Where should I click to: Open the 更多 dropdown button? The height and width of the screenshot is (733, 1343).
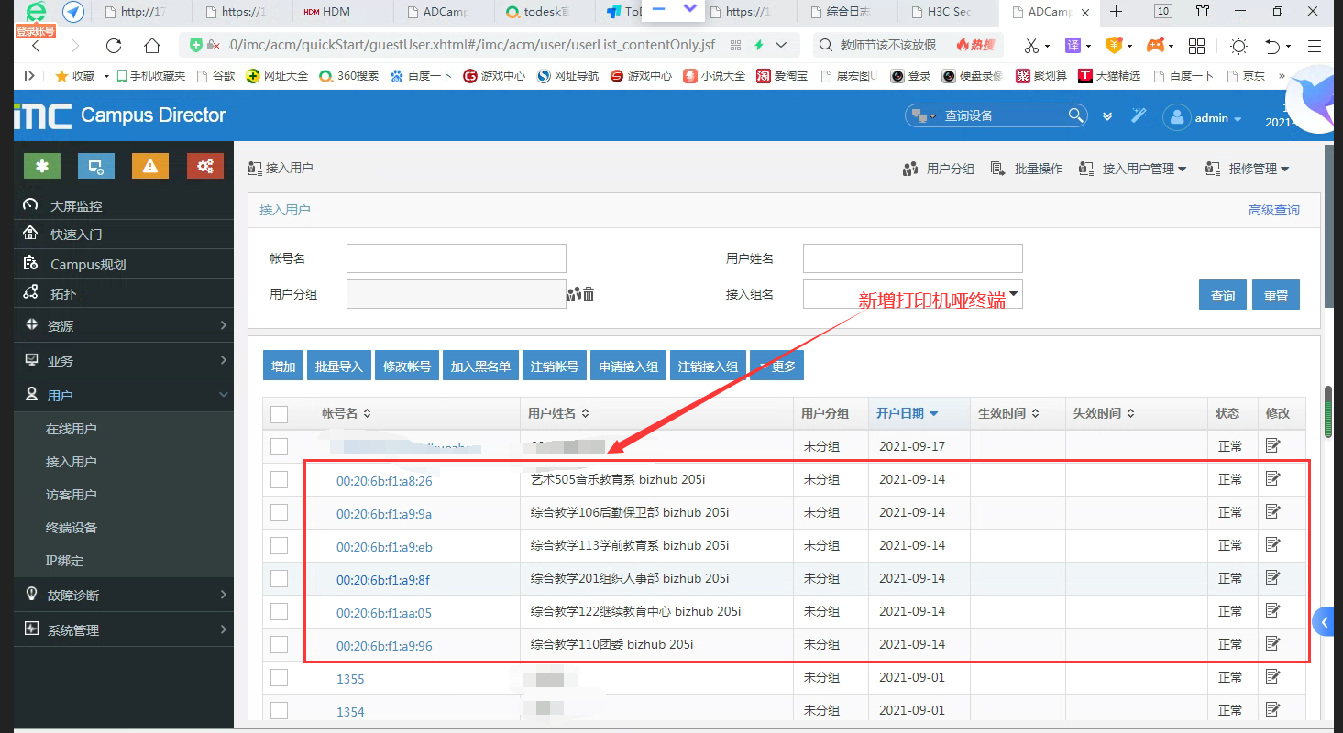pyautogui.click(x=776, y=366)
